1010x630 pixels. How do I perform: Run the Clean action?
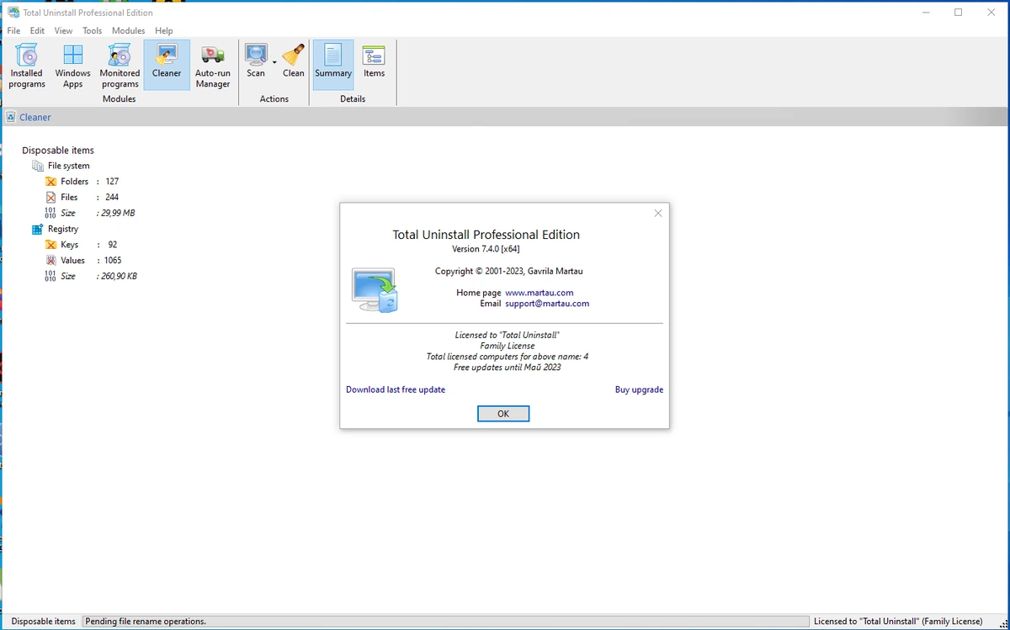click(x=294, y=63)
